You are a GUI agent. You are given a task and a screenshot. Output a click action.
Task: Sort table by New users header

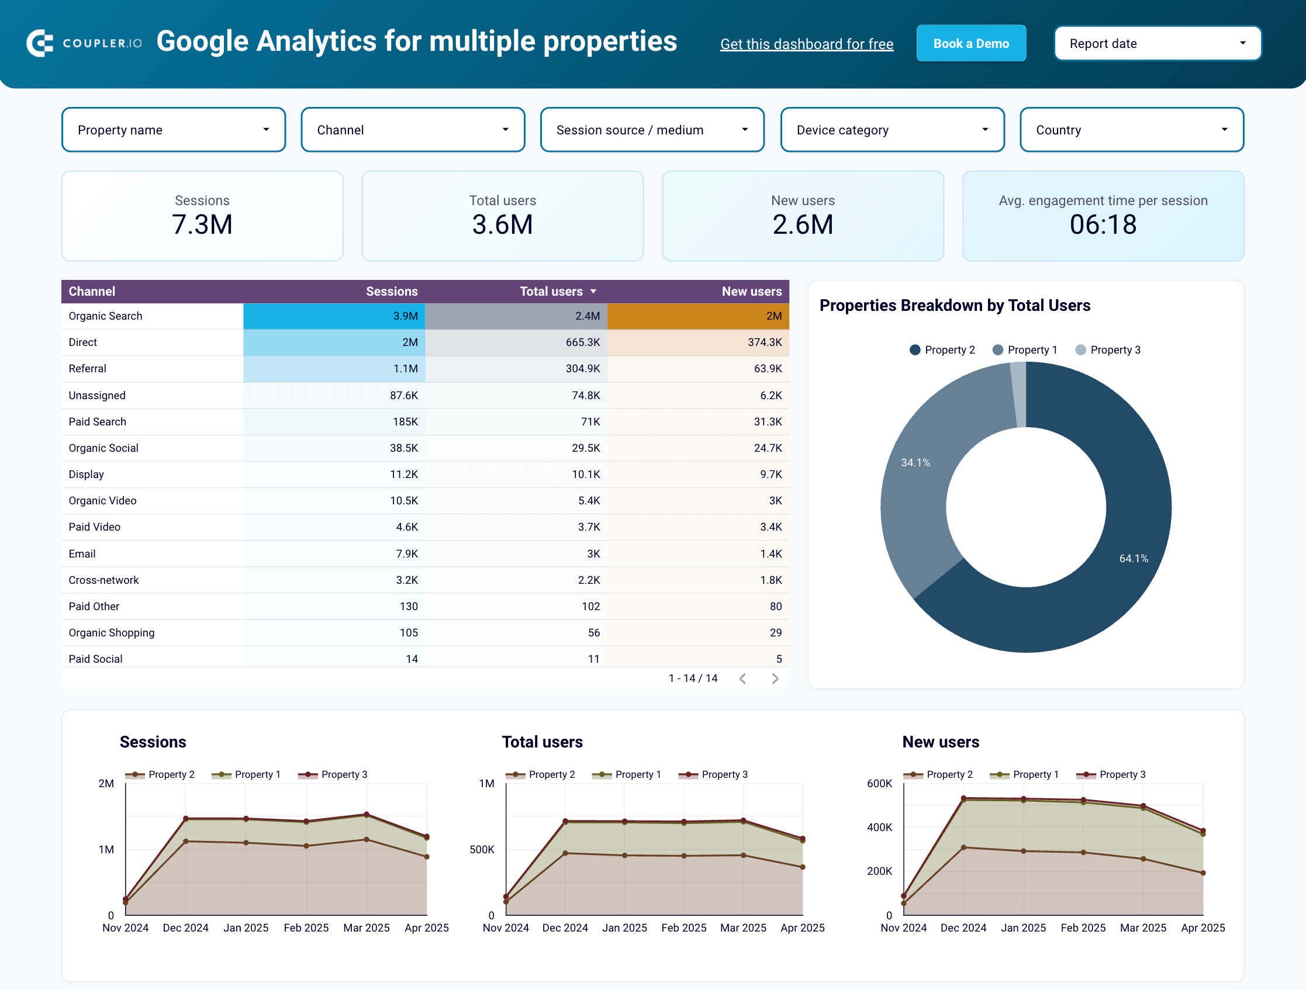(752, 291)
